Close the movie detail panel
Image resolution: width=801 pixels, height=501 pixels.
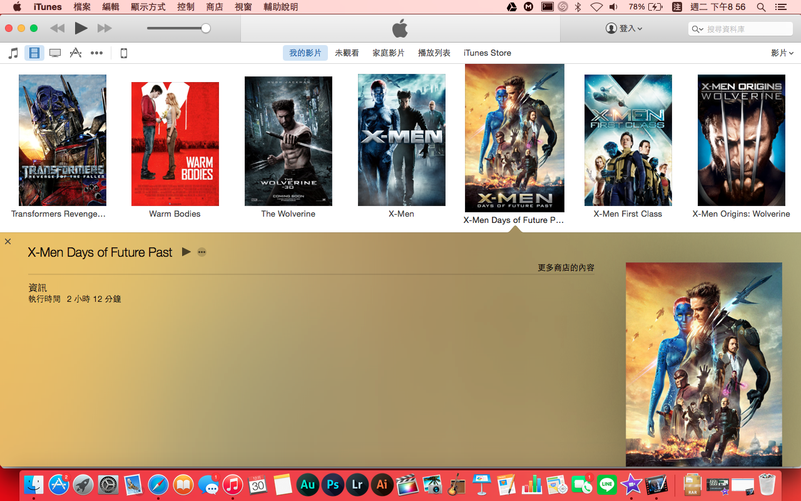coord(8,242)
